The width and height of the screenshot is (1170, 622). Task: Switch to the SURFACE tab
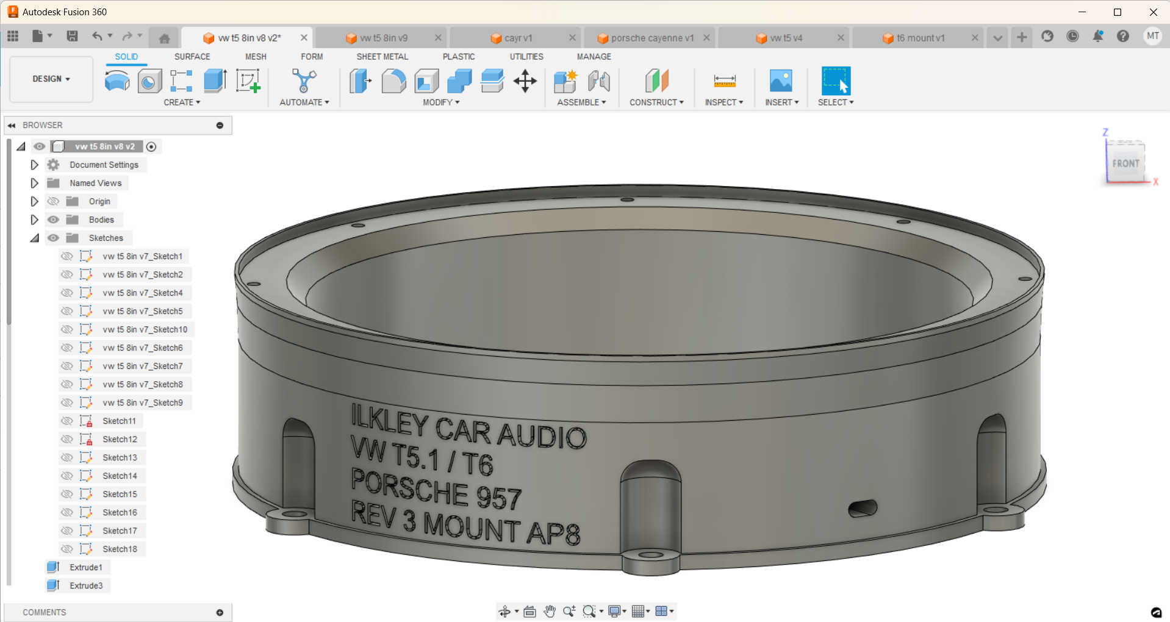click(x=192, y=57)
